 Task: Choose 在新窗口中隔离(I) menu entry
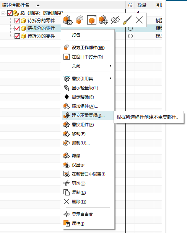point(88,174)
